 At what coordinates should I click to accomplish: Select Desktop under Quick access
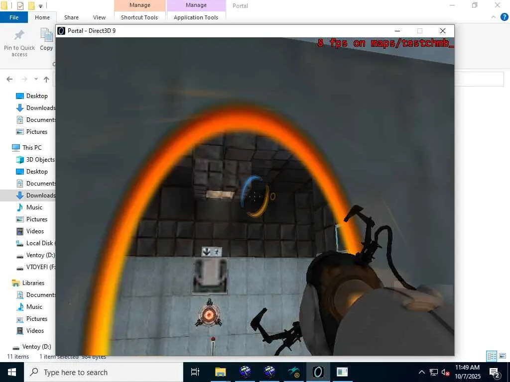tap(32, 96)
